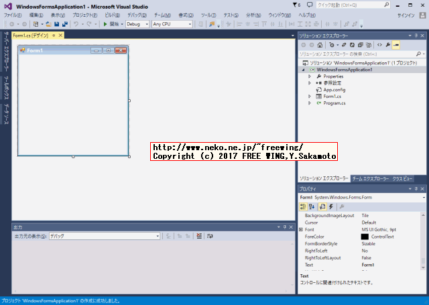The height and width of the screenshot is (305, 429).
Task: Click the account avatar icon next to sign in
Action: [x=422, y=15]
